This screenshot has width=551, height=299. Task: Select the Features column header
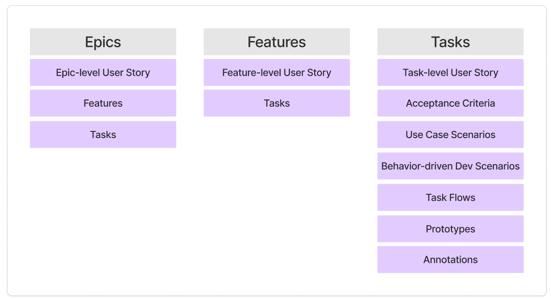[x=276, y=42]
